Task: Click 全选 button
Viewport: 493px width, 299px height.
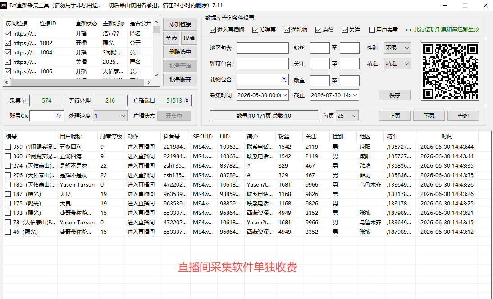Action: click(x=171, y=38)
